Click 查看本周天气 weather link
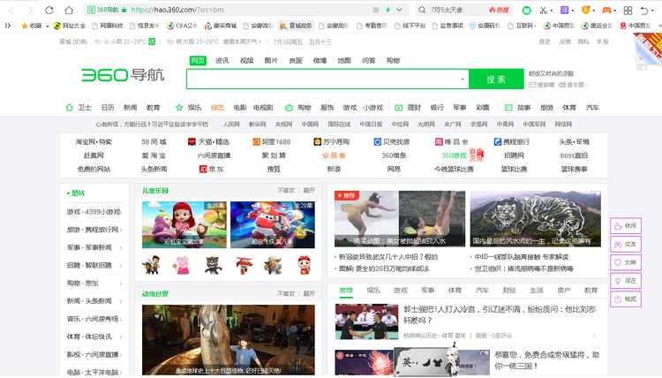Viewport: 662px width, 378px height. (243, 42)
